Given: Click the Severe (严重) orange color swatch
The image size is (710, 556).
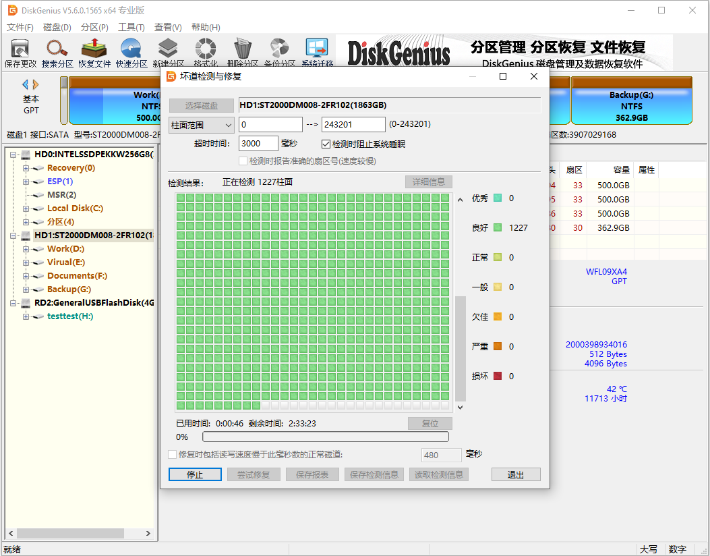Looking at the screenshot, I should pyautogui.click(x=498, y=346).
